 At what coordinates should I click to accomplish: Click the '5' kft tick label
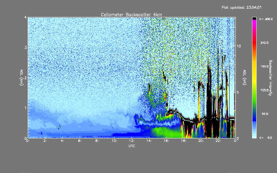click(x=238, y=92)
